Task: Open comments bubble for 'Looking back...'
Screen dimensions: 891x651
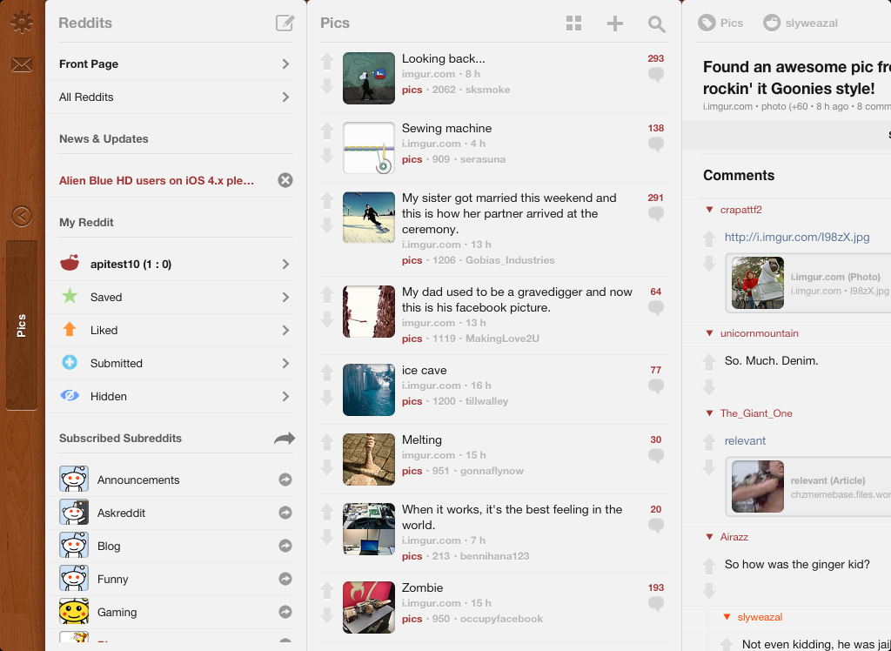Action: coord(656,75)
